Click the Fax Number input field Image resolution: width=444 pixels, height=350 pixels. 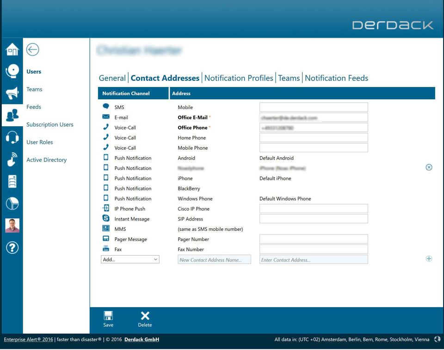[314, 249]
